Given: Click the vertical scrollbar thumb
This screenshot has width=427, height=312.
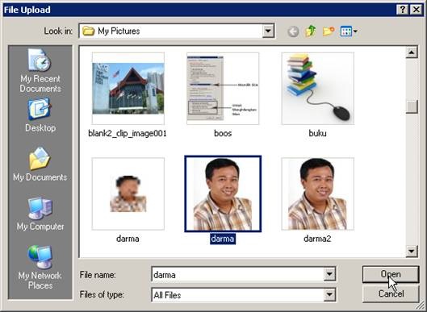Looking at the screenshot, I should point(412,106).
